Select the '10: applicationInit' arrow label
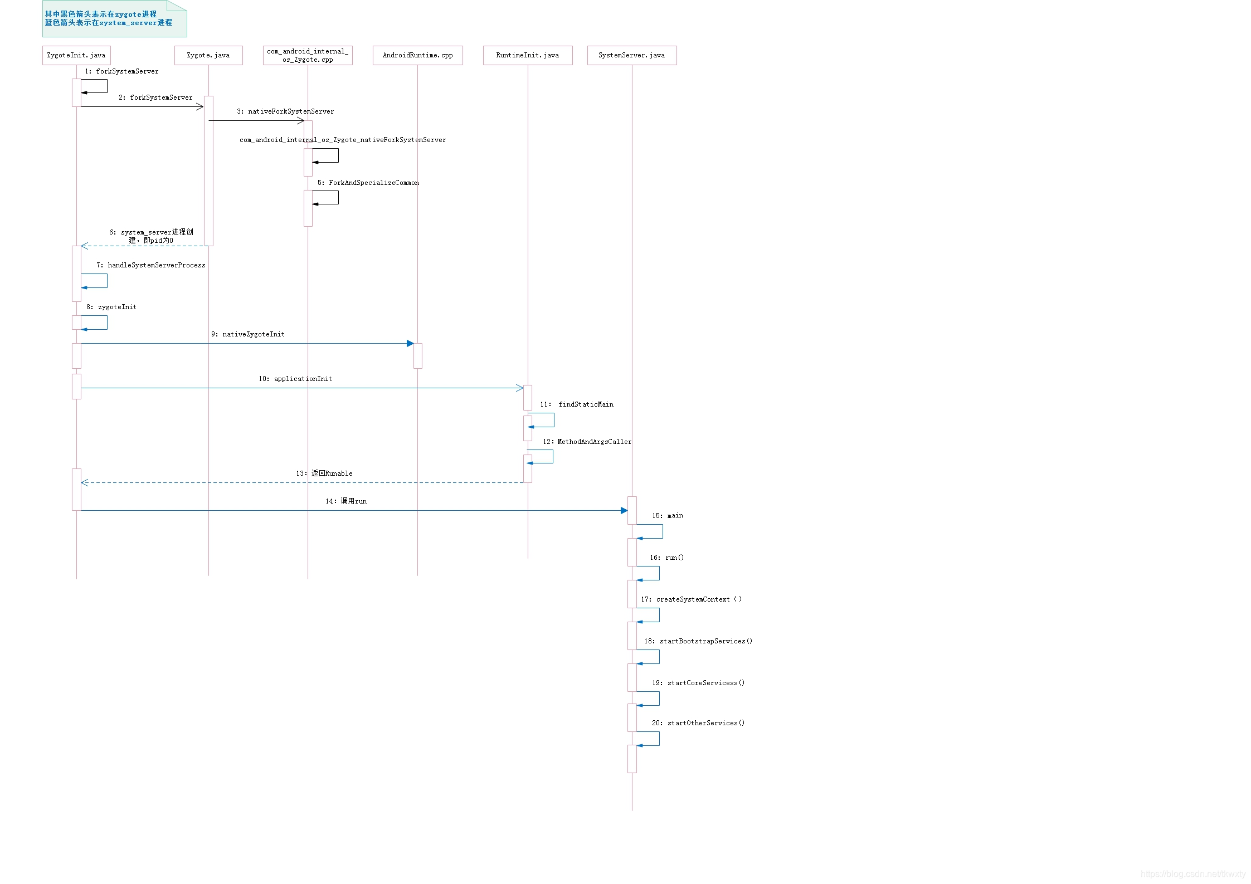The image size is (1251, 884). point(295,379)
